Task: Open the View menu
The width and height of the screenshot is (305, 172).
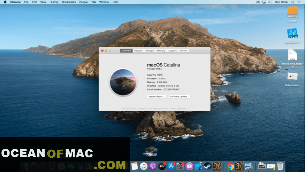Action: tap(43, 2)
